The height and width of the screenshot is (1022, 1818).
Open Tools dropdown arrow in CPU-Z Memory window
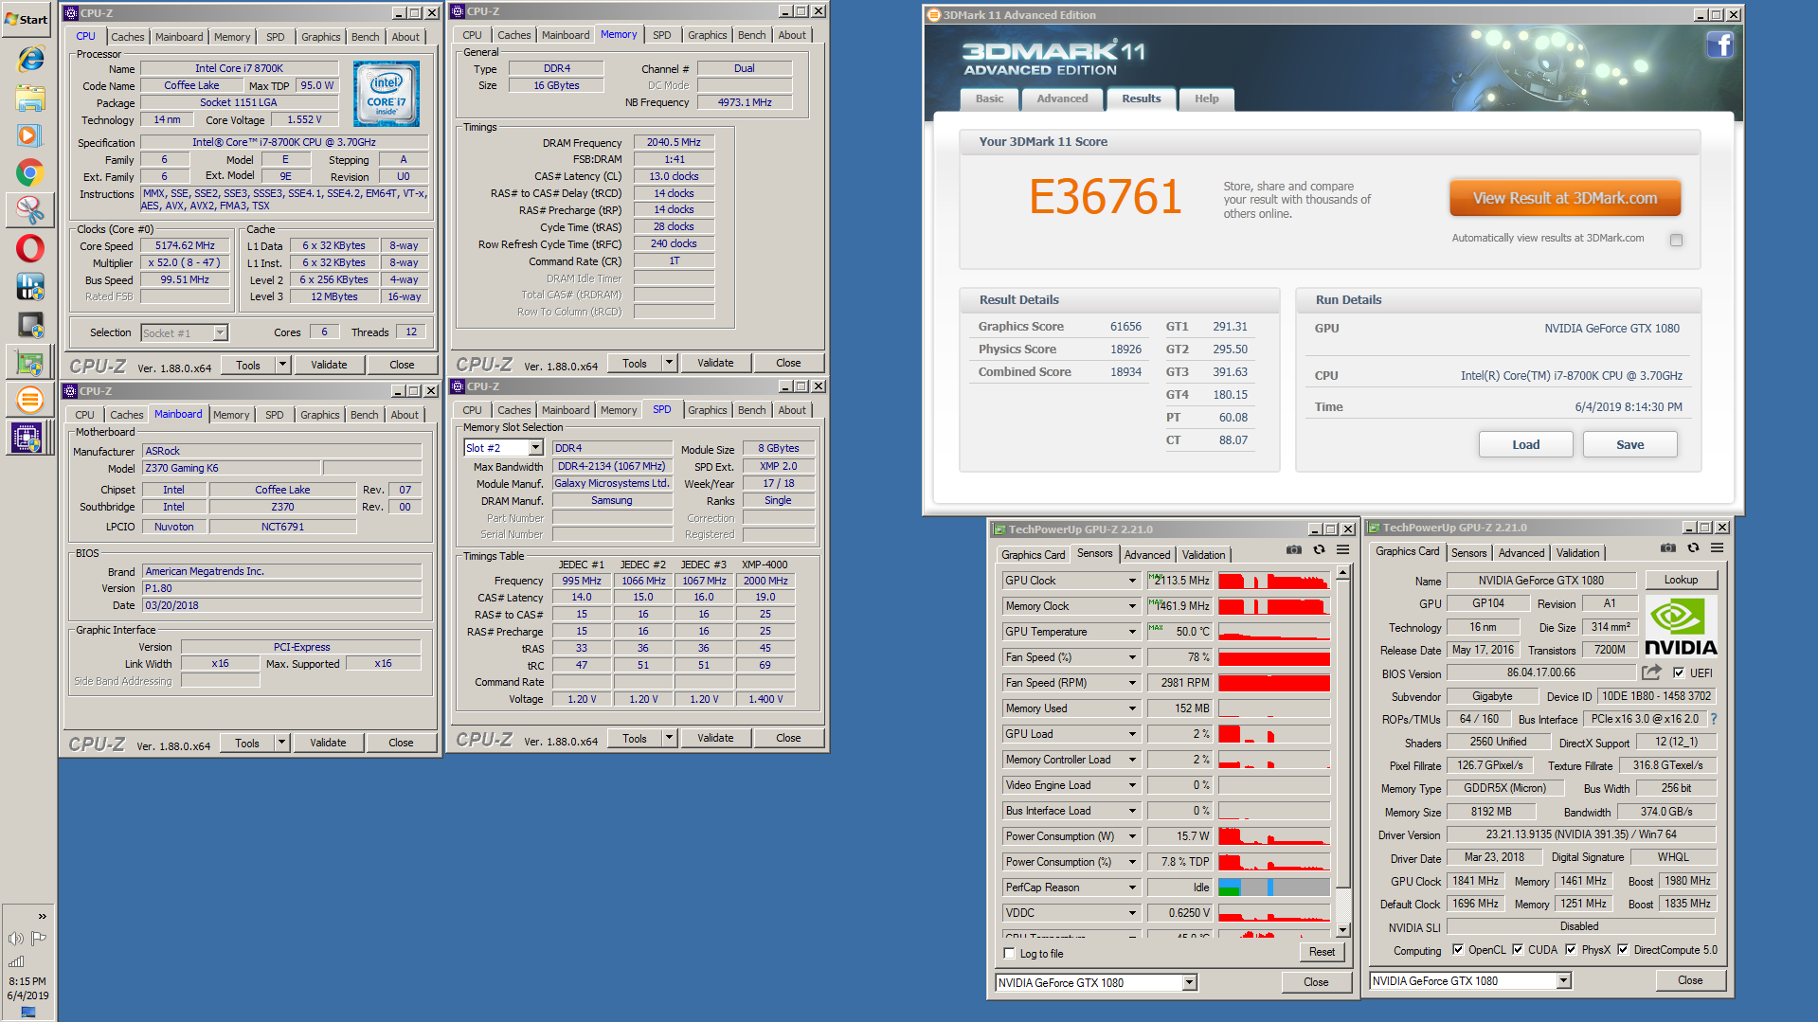tap(669, 363)
